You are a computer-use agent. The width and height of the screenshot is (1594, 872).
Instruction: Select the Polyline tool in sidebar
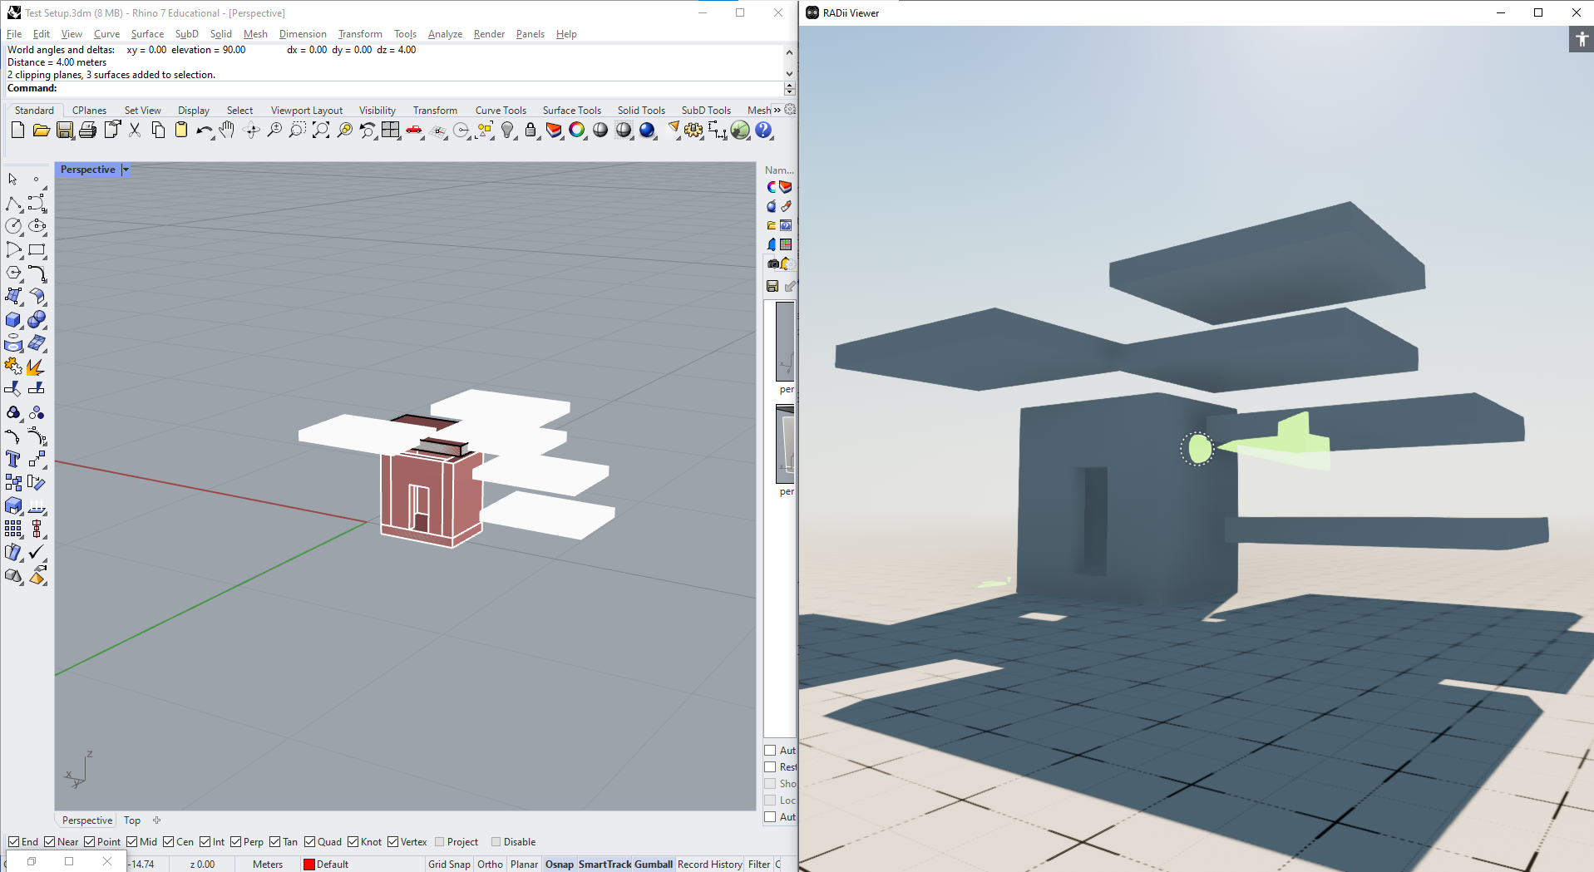13,204
